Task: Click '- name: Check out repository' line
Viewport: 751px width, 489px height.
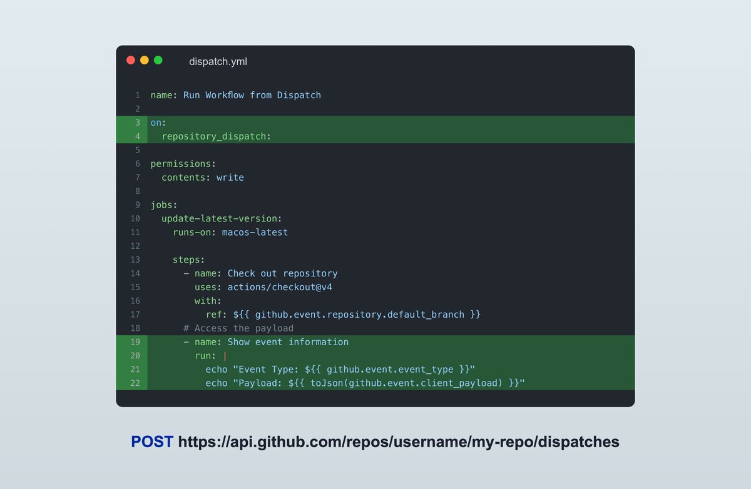Action: [x=260, y=273]
